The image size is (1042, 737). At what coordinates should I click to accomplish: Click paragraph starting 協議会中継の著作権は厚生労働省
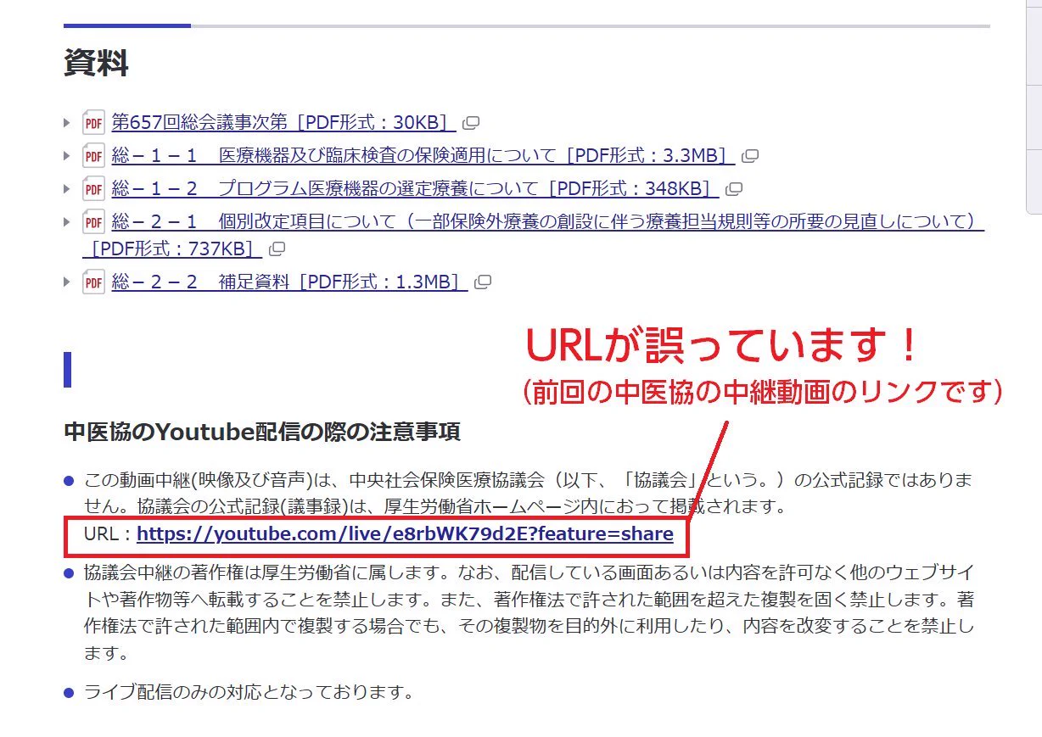529,615
